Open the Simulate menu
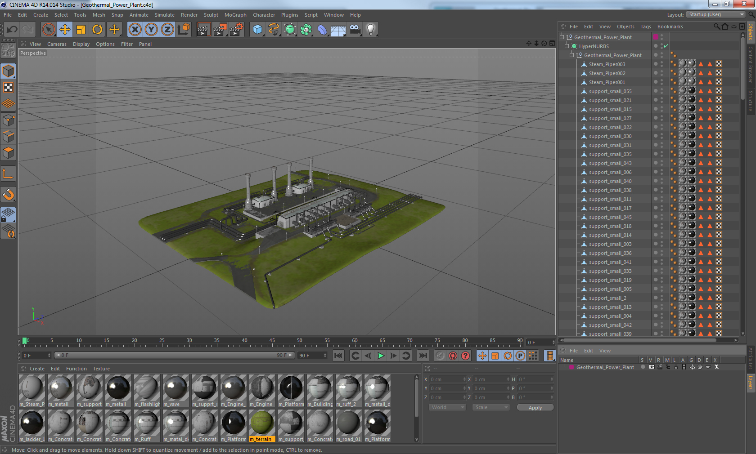Viewport: 756px width, 454px height. (165, 15)
